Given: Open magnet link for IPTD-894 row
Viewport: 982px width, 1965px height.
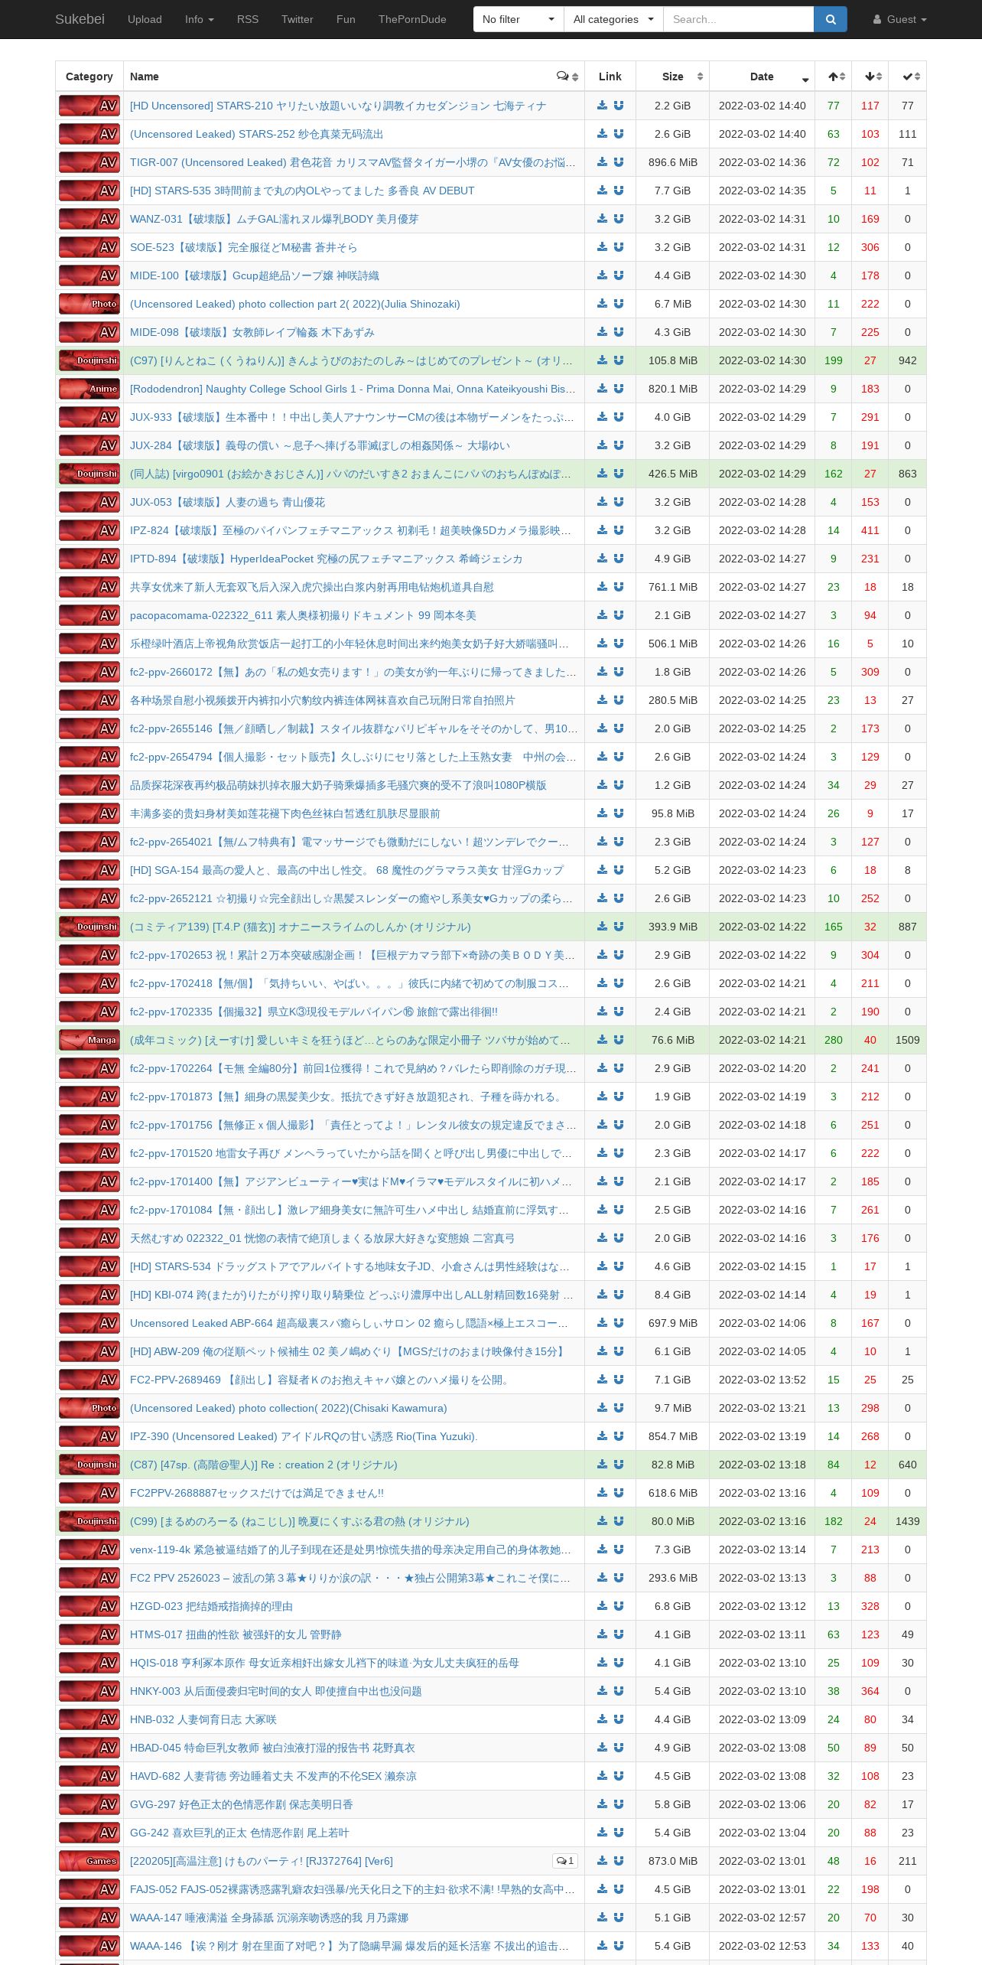Looking at the screenshot, I should 619,559.
